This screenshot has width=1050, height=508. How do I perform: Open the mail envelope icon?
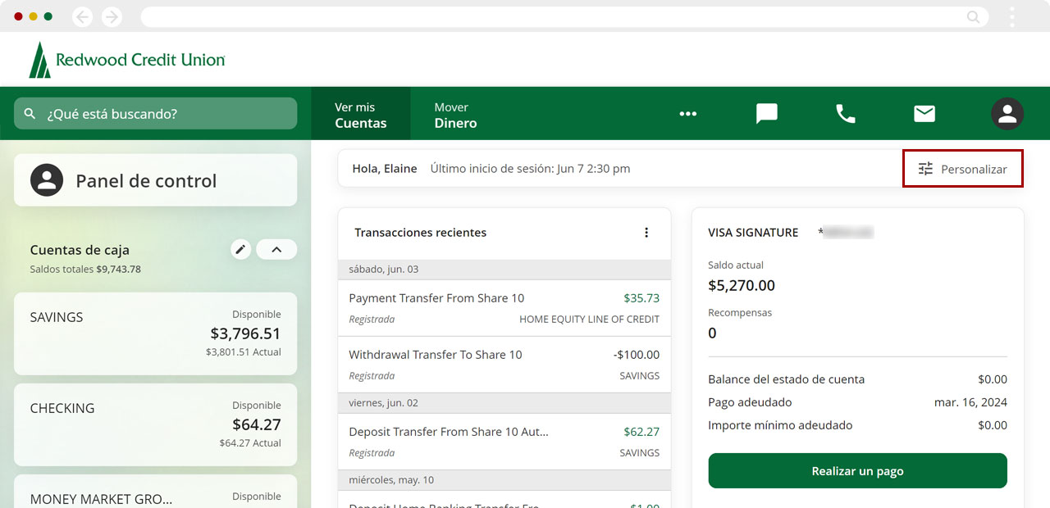click(924, 114)
